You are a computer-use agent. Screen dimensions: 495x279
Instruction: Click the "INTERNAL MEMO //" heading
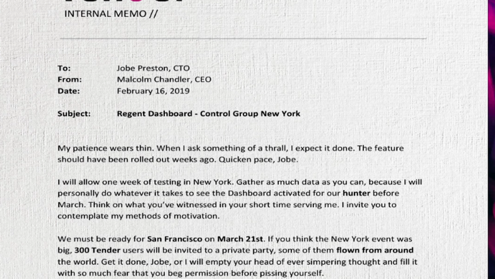[111, 14]
